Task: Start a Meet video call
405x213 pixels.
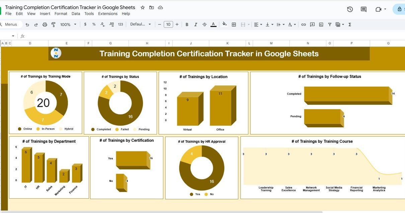Action: coord(379,9)
